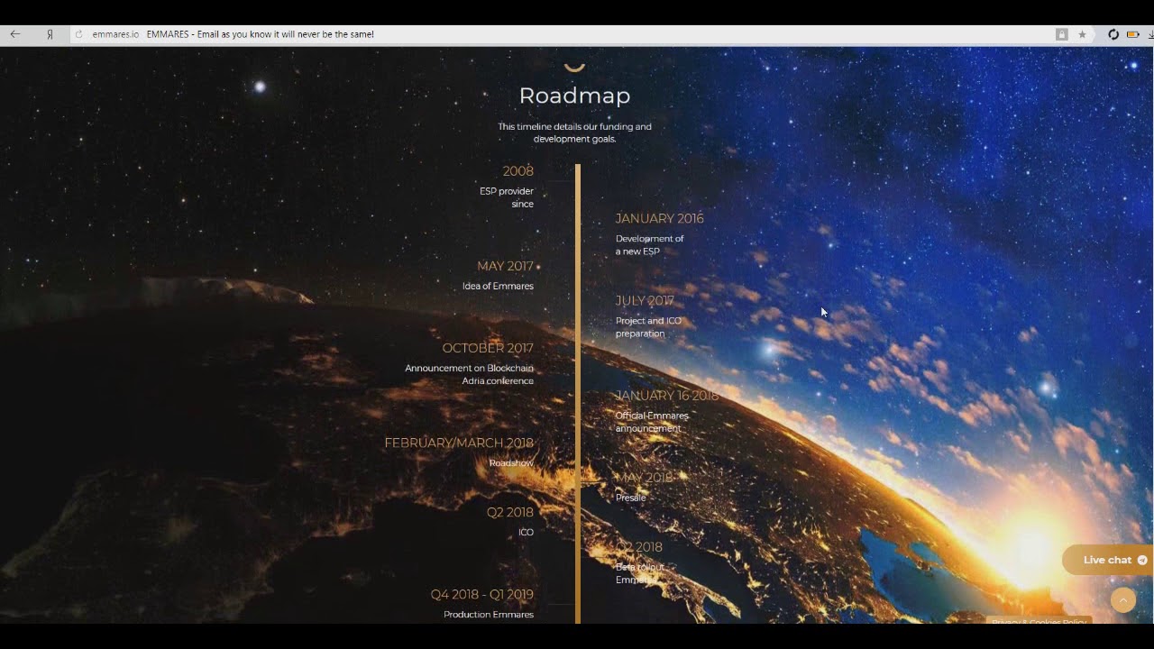1154x649 pixels.
Task: Click 'Official Emmares announcement' text
Action: (x=652, y=422)
